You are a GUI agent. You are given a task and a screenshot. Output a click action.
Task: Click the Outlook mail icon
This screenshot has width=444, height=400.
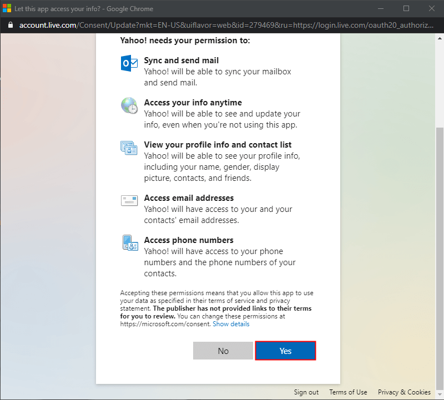coord(129,63)
